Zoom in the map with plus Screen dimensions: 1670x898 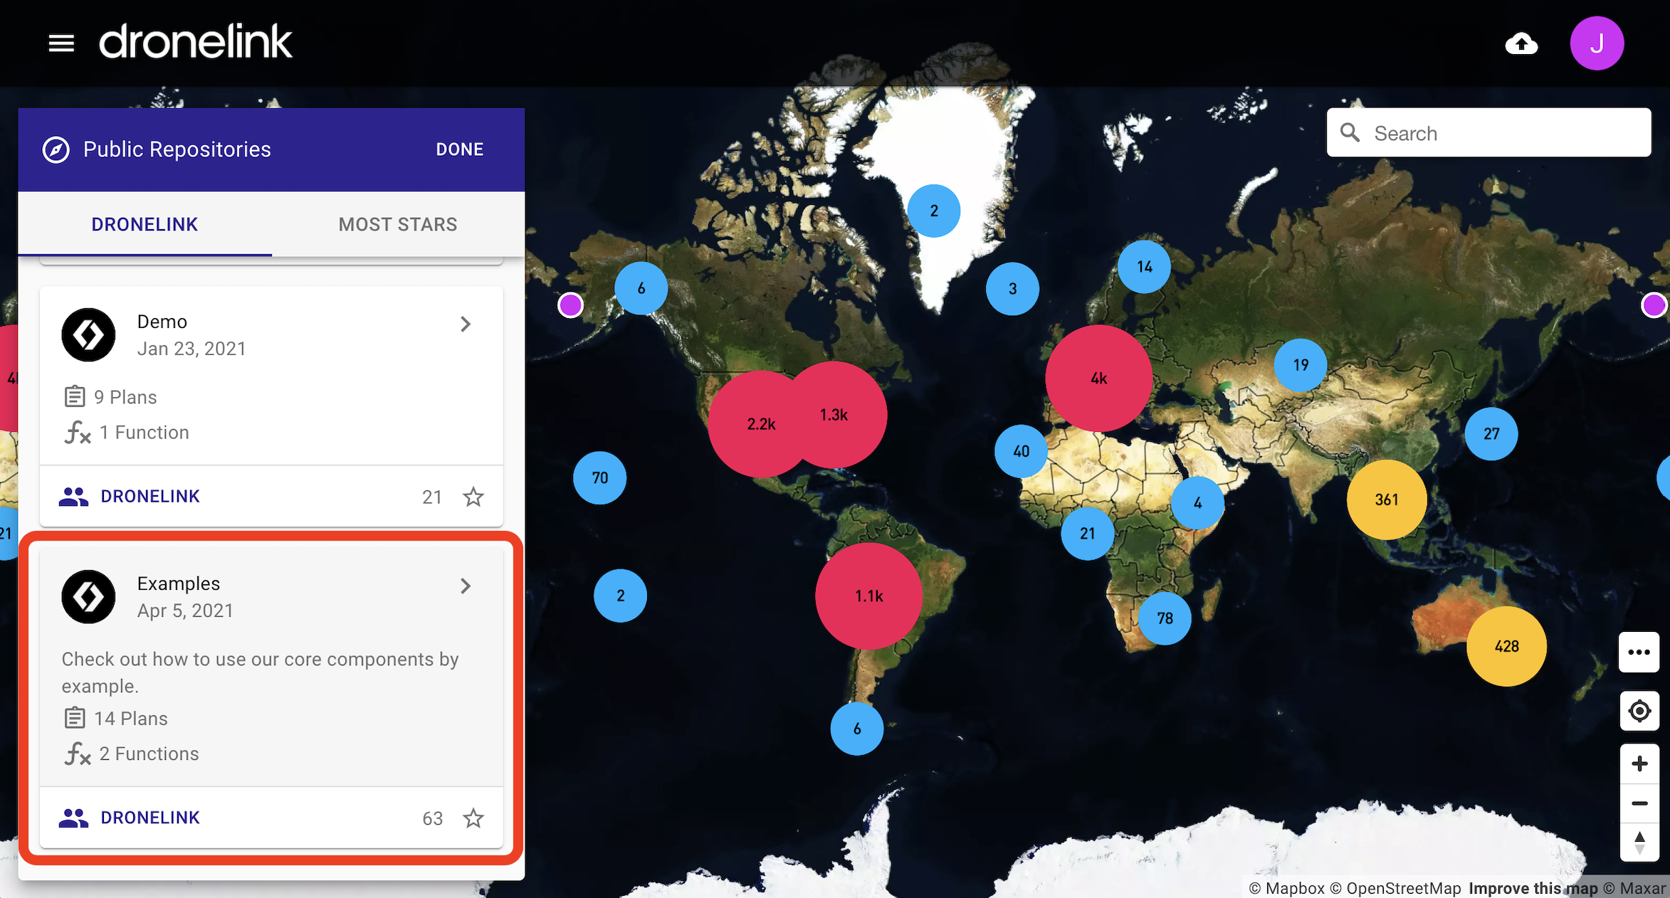point(1639,764)
